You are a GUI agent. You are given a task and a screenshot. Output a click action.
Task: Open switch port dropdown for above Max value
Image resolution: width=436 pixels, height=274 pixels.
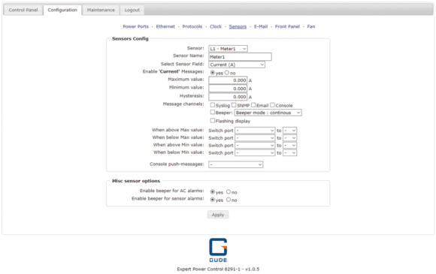point(255,131)
